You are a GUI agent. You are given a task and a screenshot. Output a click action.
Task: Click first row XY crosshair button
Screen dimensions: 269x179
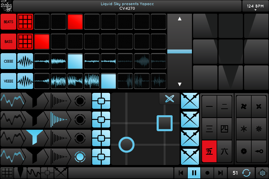pyautogui.click(x=101, y=101)
